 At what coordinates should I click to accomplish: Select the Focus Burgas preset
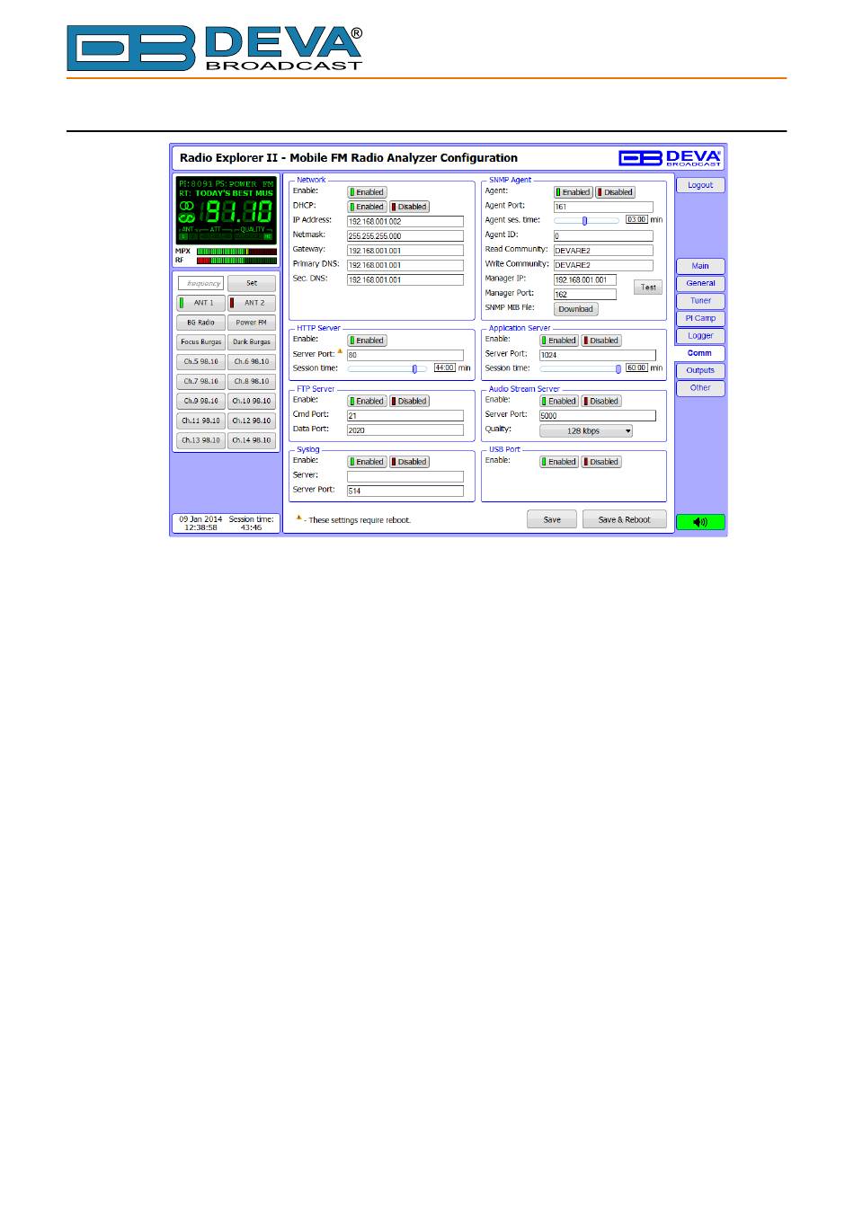click(x=200, y=342)
